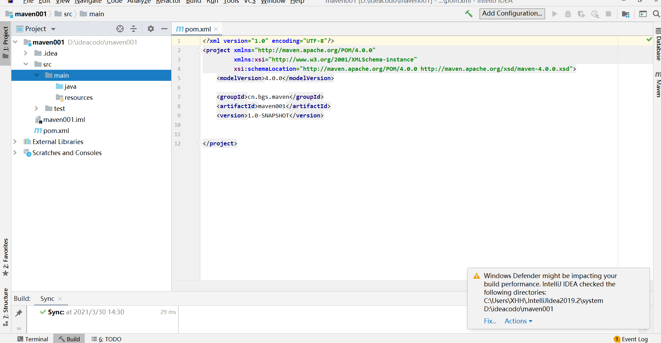Image resolution: width=661 pixels, height=343 pixels.
Task: Collapse the main folder
Action: pos(37,75)
